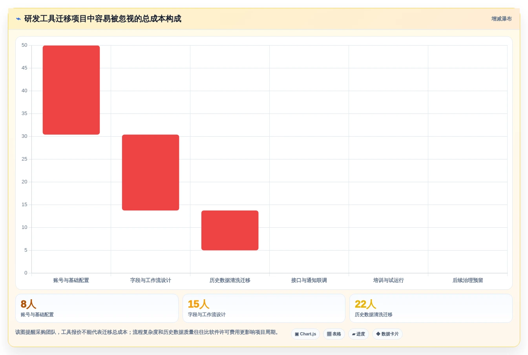Click the chart title 研发工具迁移项目中容易被忽视的总成本构成
Viewport: 528px width, 355px height.
103,19
